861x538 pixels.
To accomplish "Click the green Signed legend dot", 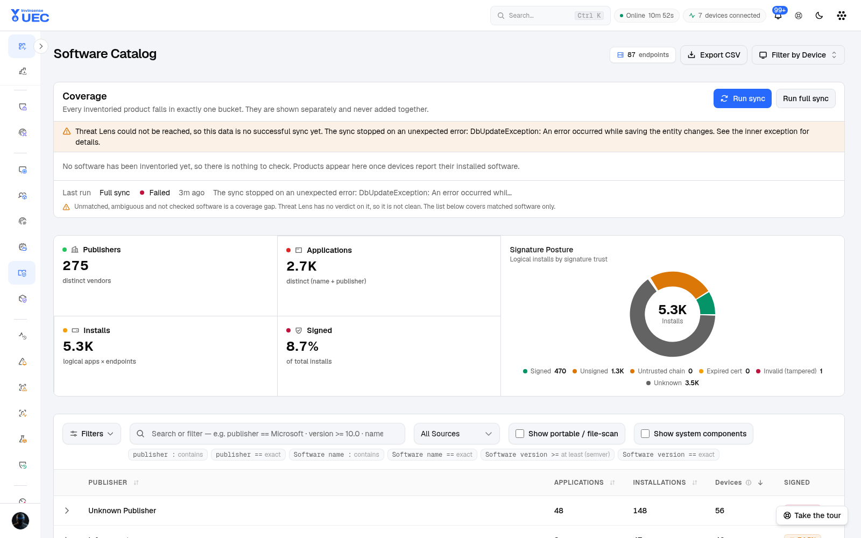I will [525, 371].
